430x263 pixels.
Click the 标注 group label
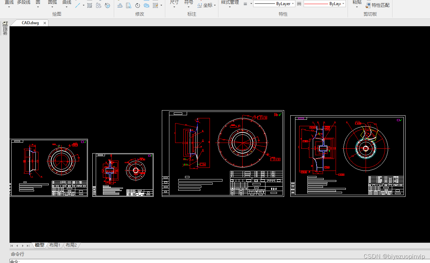point(192,14)
